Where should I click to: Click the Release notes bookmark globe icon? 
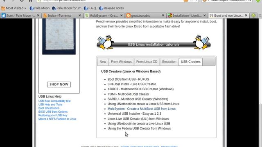(101, 8)
